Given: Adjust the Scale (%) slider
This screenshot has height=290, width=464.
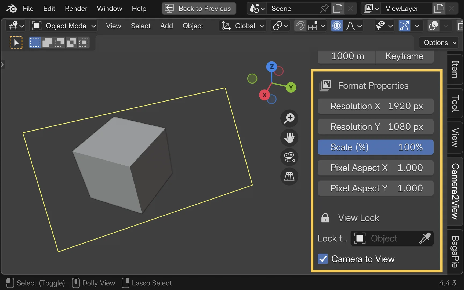Looking at the screenshot, I should coord(376,147).
